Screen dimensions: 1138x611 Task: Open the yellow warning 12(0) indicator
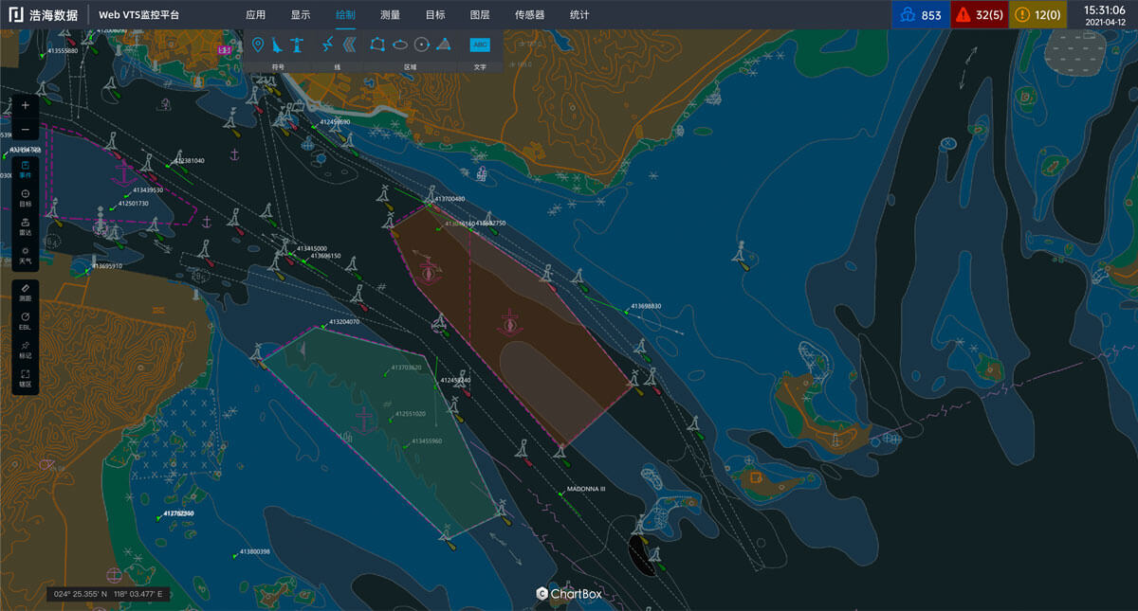click(1038, 15)
